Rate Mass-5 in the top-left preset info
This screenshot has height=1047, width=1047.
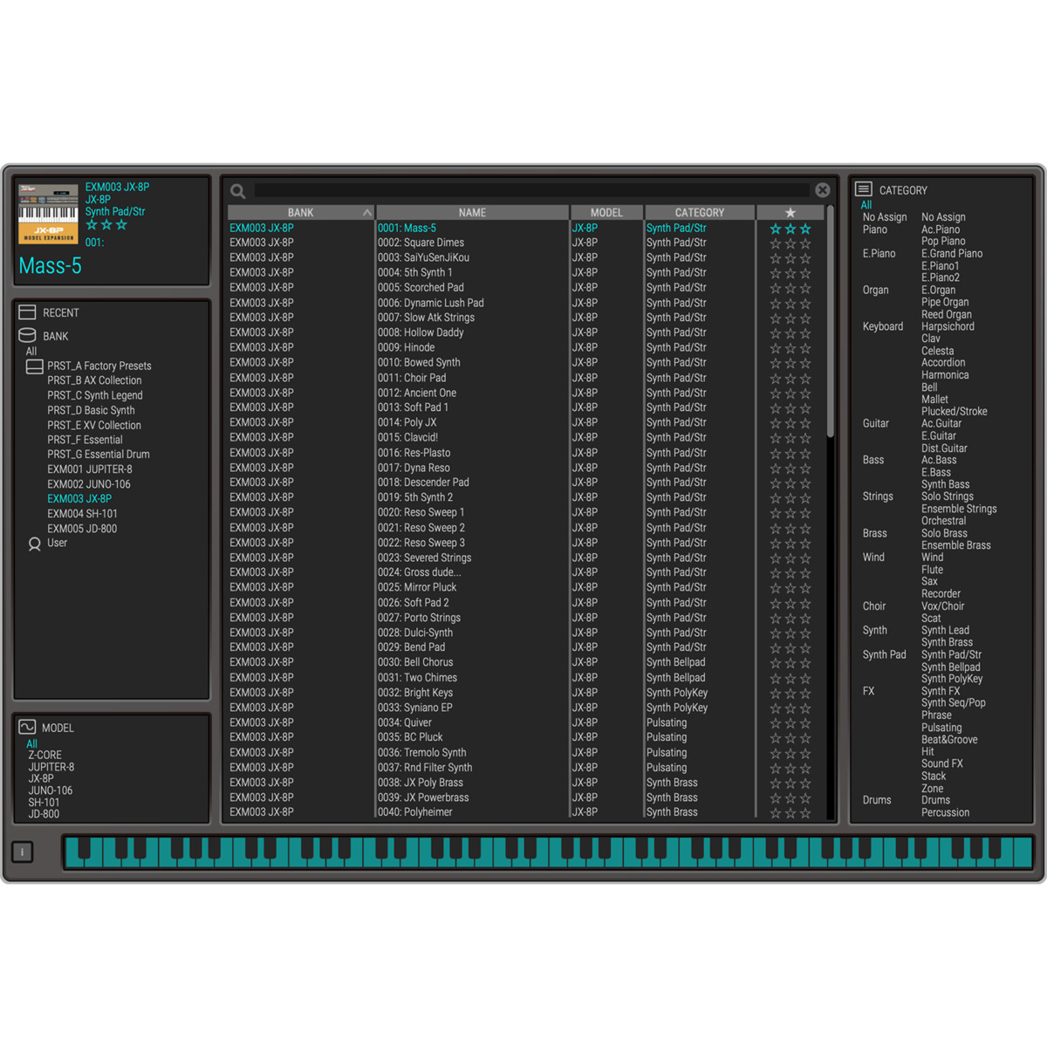click(106, 225)
